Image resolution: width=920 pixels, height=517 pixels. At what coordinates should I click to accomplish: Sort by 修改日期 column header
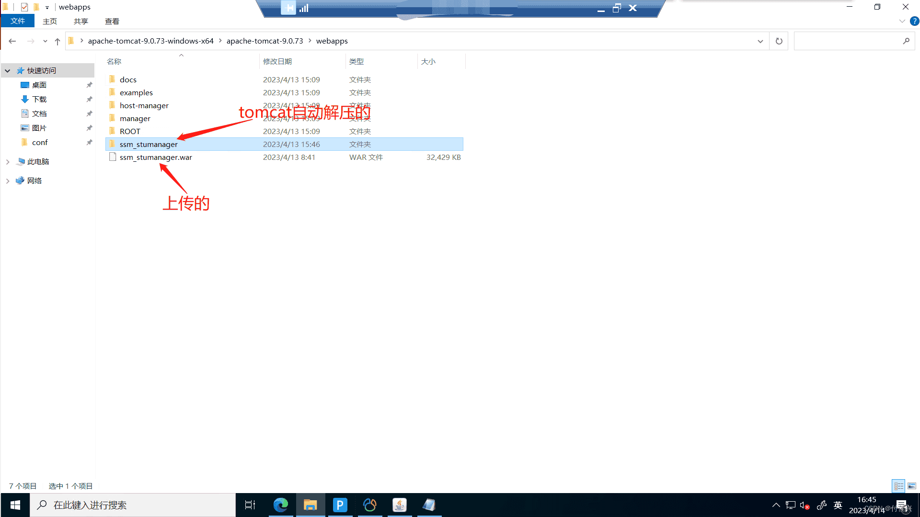[277, 61]
